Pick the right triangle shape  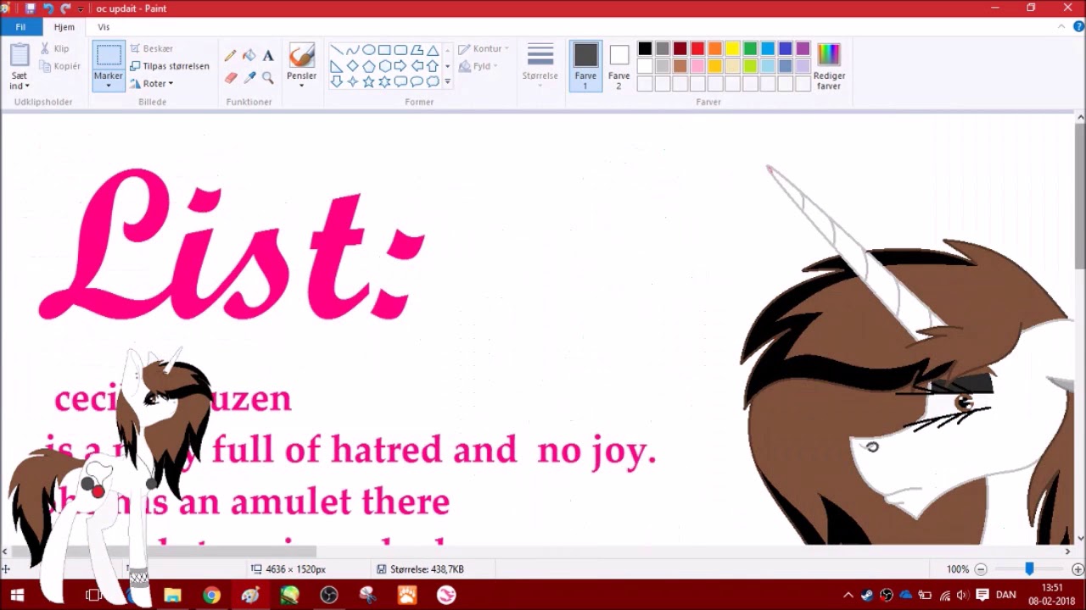point(336,66)
